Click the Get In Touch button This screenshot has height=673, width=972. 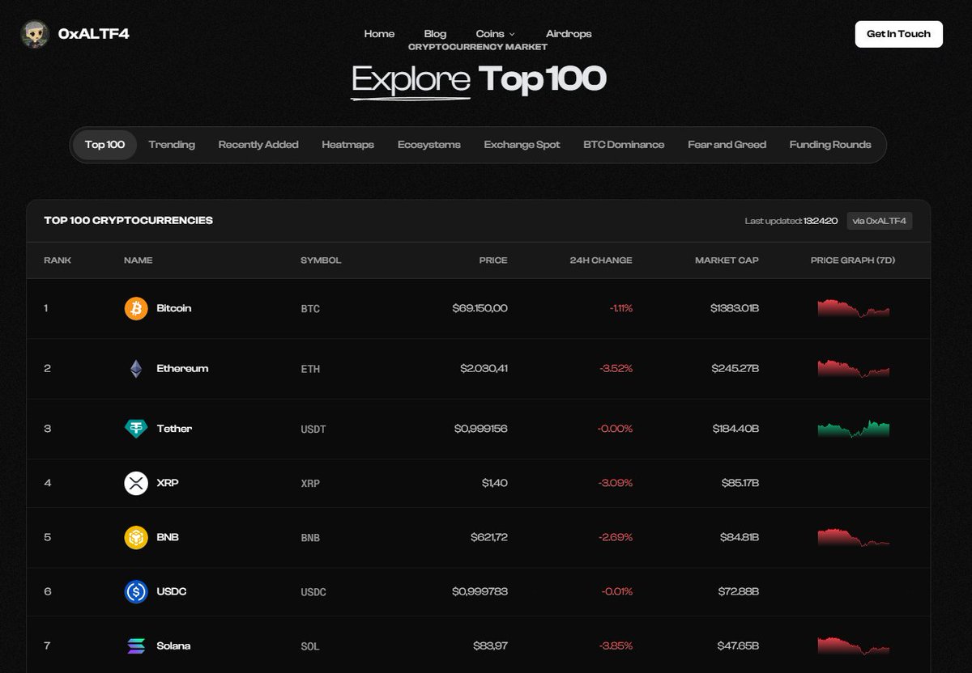[x=898, y=34]
